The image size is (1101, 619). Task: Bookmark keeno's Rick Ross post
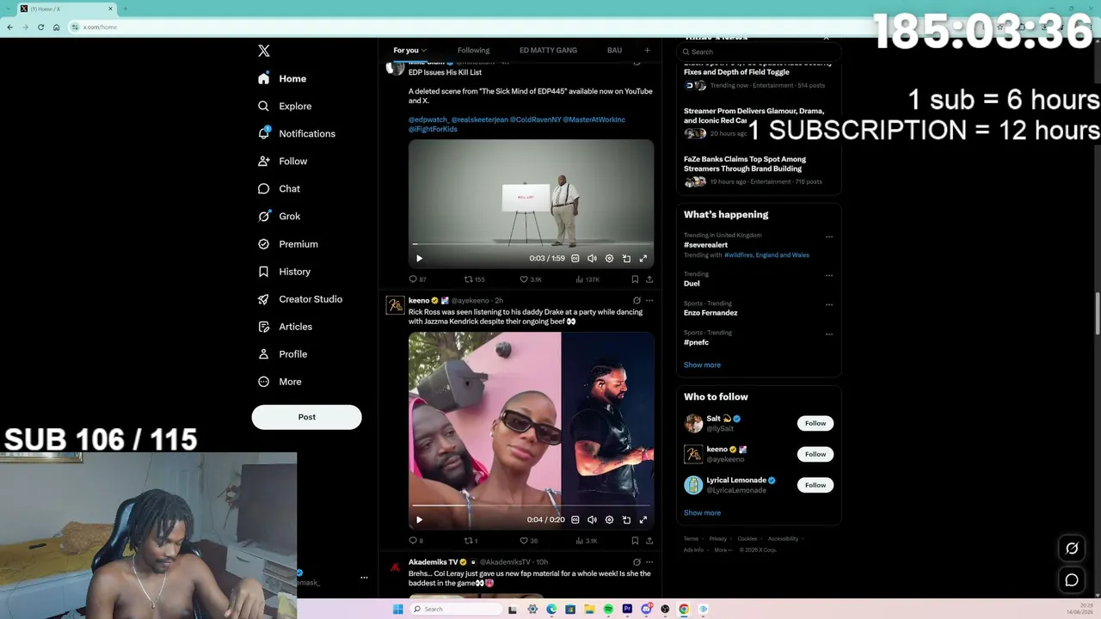635,541
